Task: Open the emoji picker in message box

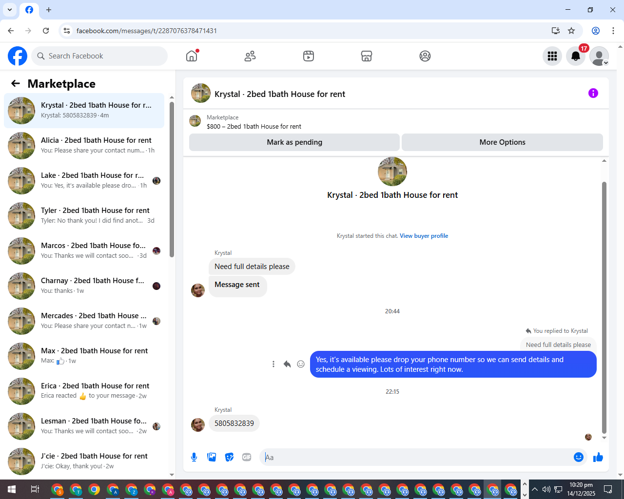Action: click(579, 457)
